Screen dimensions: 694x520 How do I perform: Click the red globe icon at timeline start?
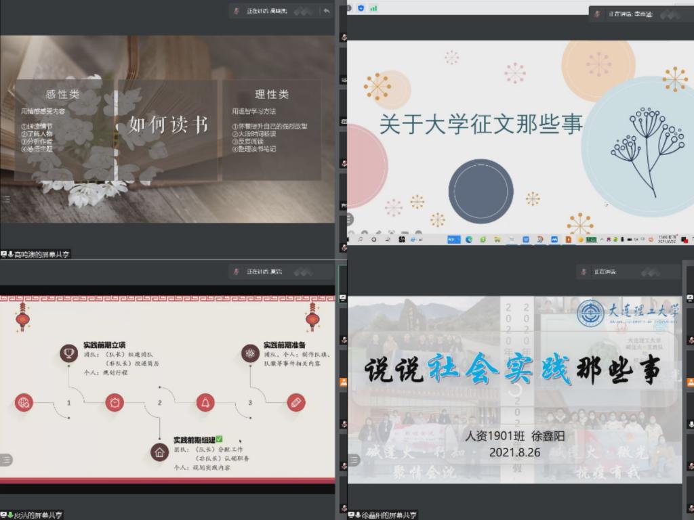[x=24, y=403]
